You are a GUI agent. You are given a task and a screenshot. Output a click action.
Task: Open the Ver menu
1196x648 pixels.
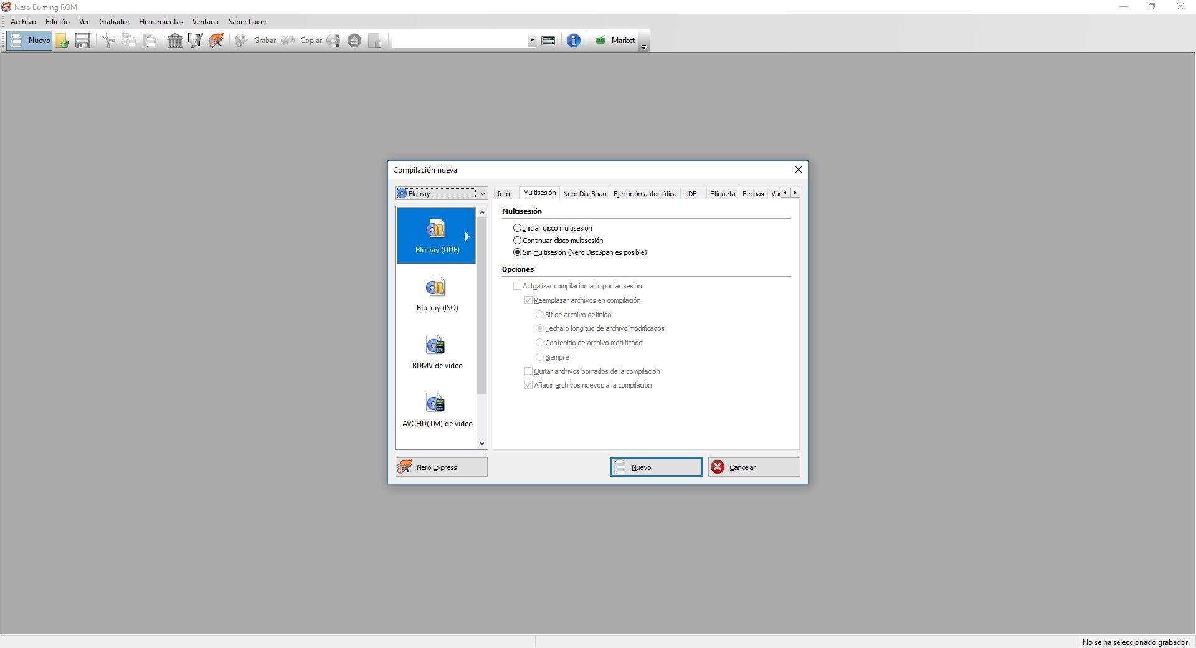point(84,22)
